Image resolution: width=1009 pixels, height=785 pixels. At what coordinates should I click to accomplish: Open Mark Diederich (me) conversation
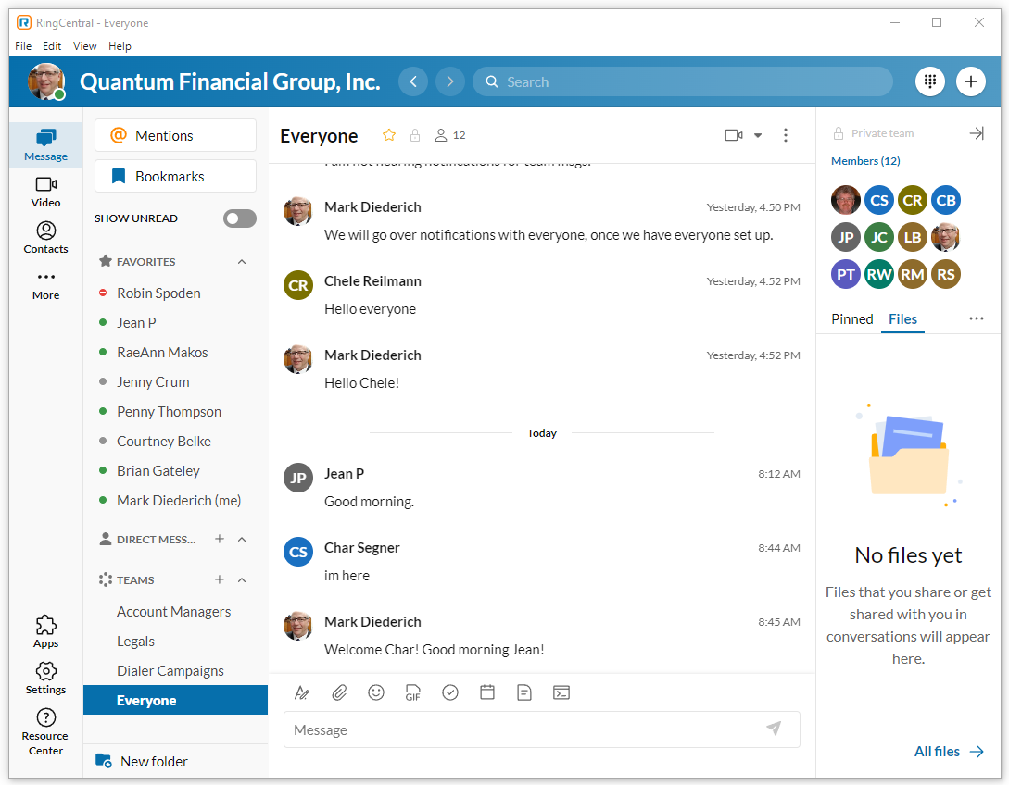[x=176, y=500]
